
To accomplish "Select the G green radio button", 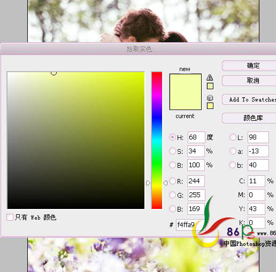I will coord(172,195).
